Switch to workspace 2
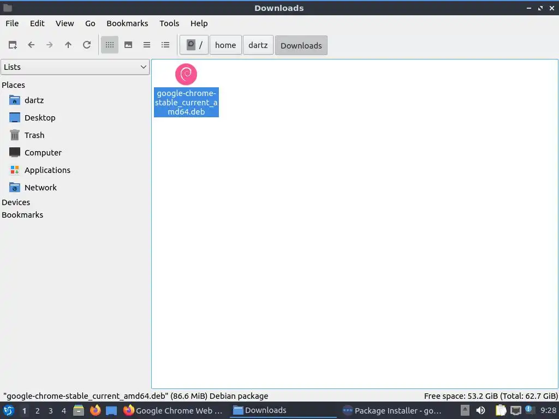 [38, 411]
